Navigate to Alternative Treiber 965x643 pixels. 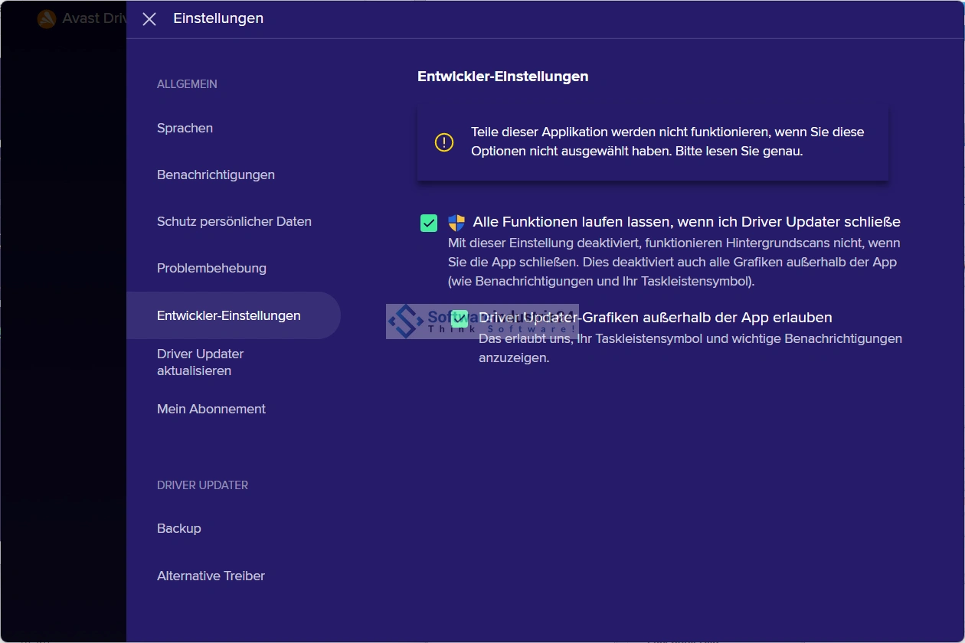[x=211, y=576]
